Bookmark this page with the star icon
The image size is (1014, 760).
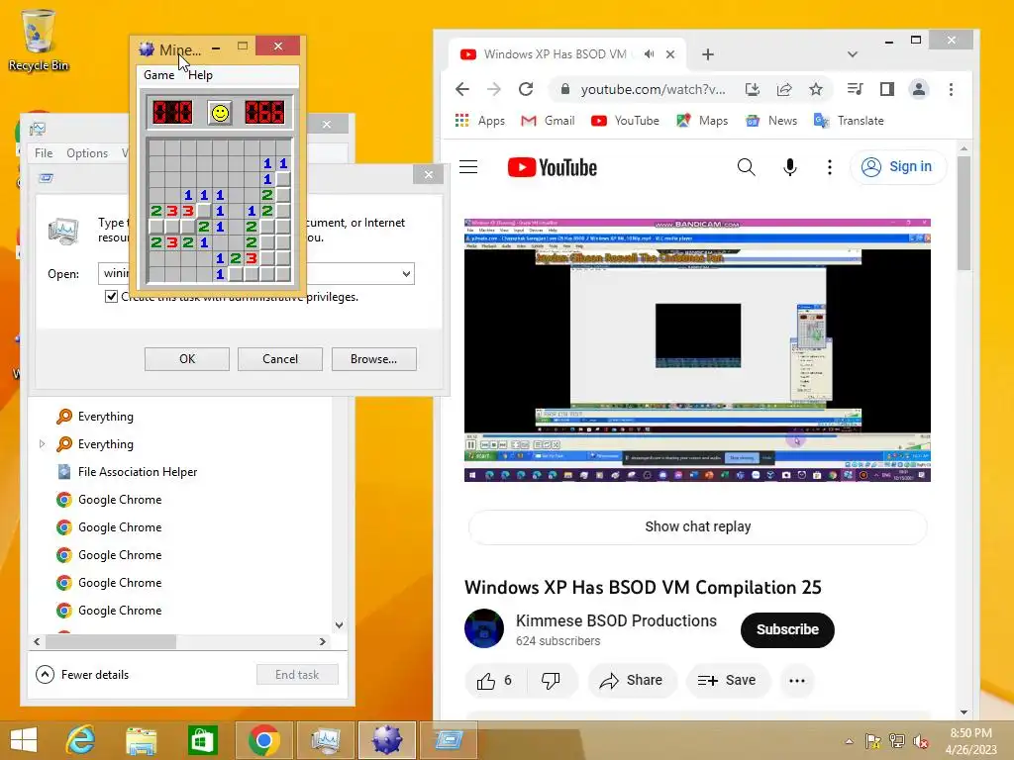coord(816,89)
